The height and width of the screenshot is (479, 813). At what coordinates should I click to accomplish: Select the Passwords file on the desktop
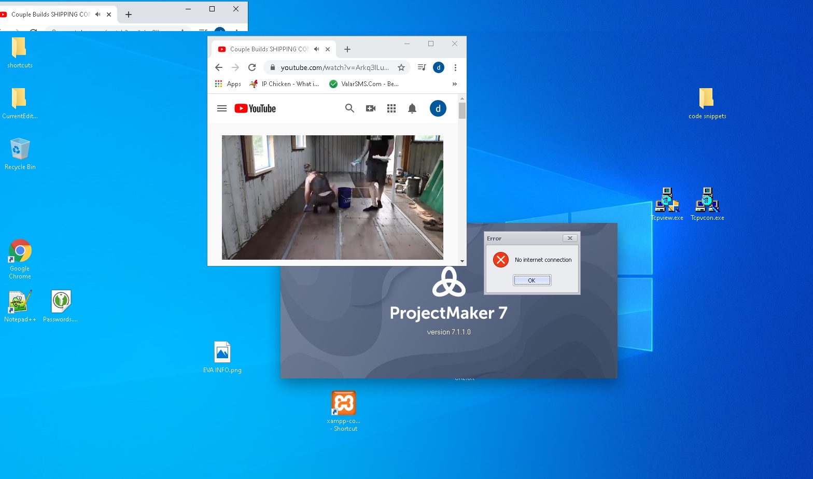[61, 306]
